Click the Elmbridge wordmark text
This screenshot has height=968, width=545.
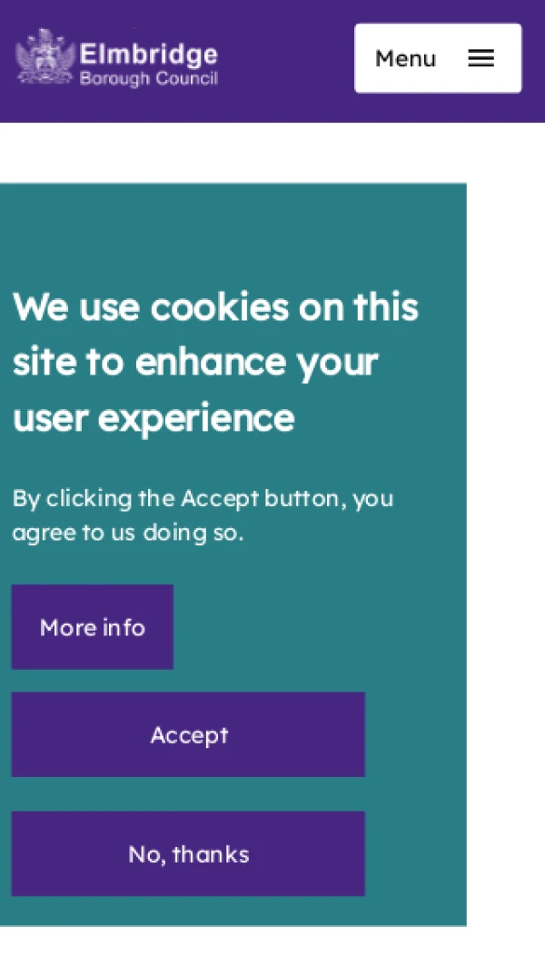(149, 55)
